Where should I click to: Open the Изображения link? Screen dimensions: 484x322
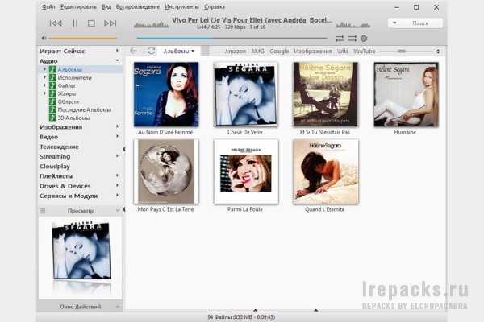[x=313, y=52]
